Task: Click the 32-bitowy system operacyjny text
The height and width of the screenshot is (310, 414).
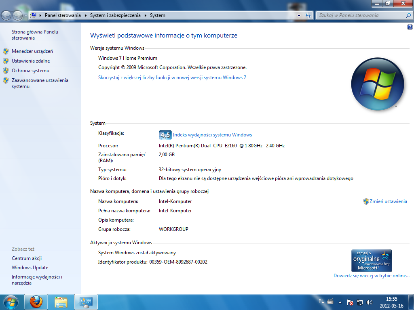Action: [x=190, y=170]
